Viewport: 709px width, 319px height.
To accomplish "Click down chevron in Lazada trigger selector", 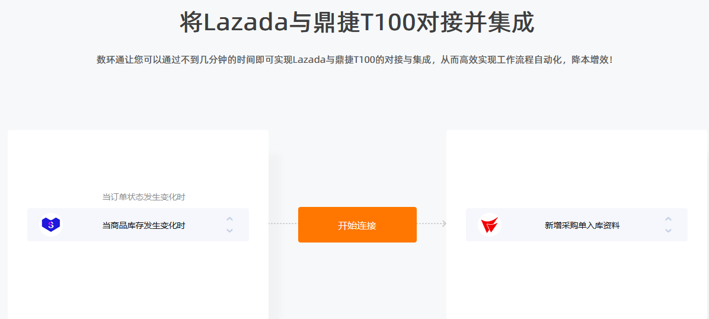I will click(229, 230).
